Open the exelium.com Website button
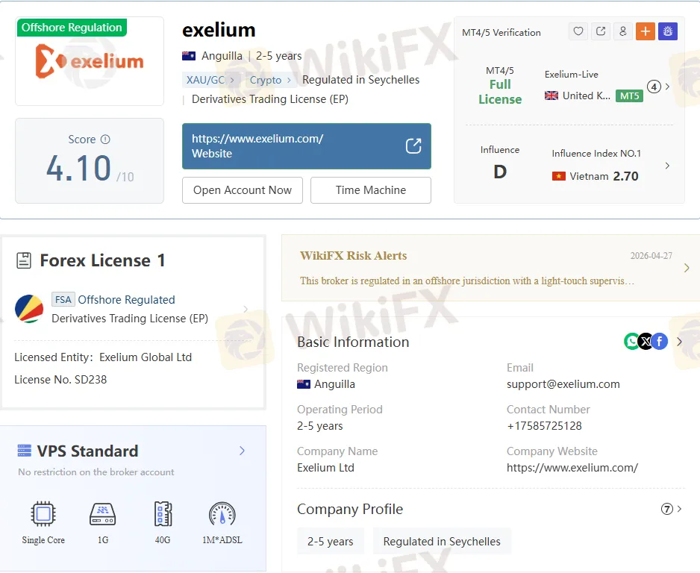Screen dimensions: 700x573 tap(307, 146)
